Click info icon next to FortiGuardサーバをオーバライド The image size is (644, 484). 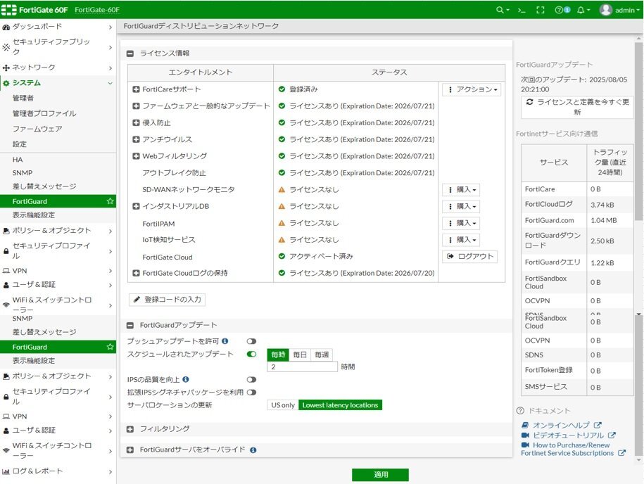tap(253, 450)
